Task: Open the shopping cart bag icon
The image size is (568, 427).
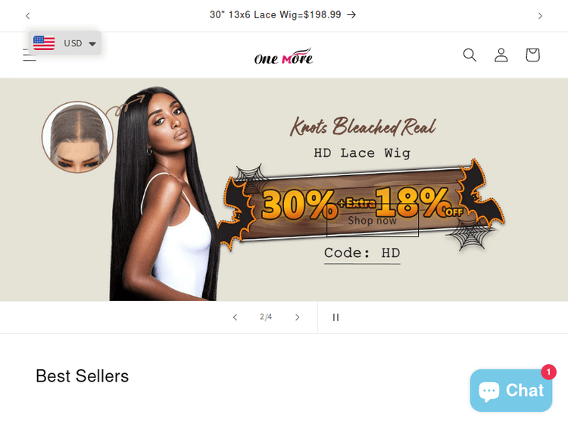Action: pyautogui.click(x=532, y=55)
